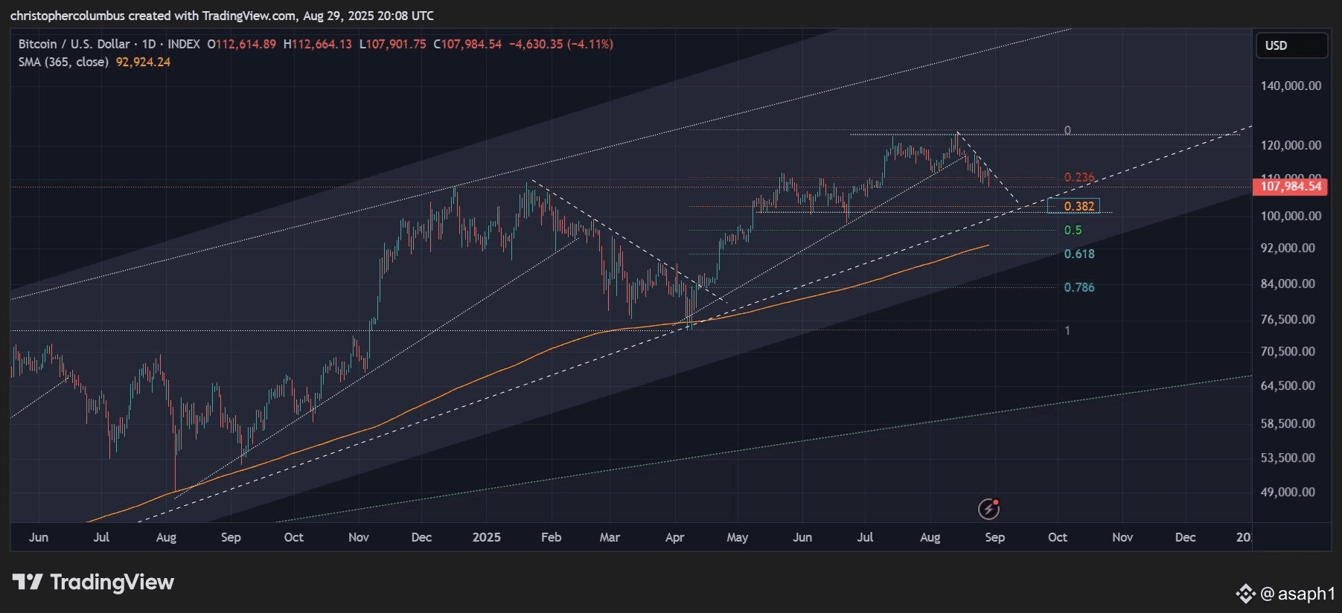Click the lightning flash go-to-realtime icon
1342x613 pixels.
(x=988, y=509)
